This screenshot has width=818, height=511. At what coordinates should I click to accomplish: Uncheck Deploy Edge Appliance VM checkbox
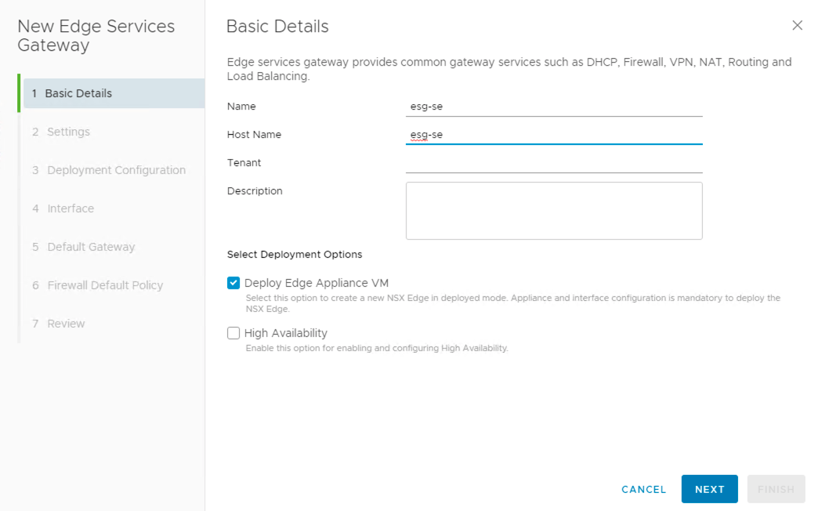[x=233, y=283]
